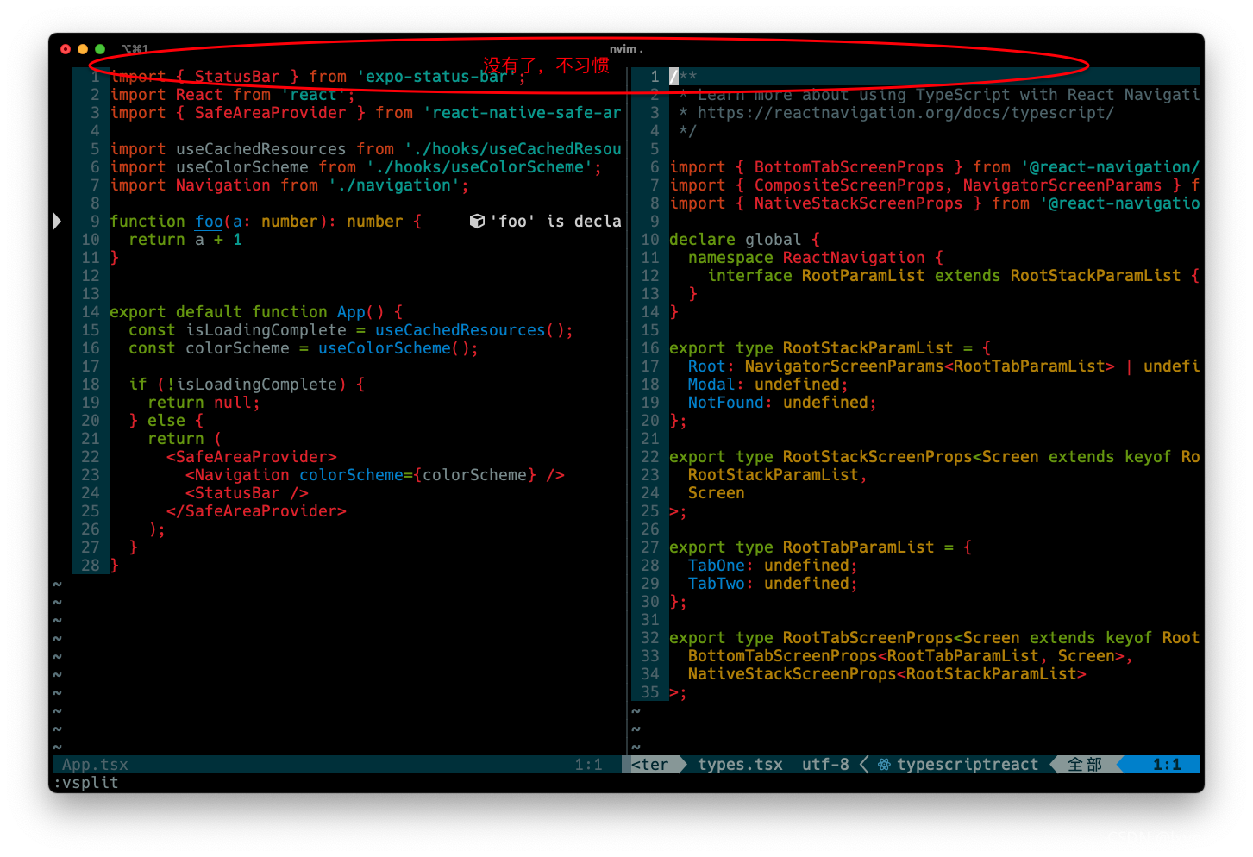The image size is (1253, 857).
Task: Click the diagnostic cube icon beside 'foo' warning
Action: tap(477, 222)
